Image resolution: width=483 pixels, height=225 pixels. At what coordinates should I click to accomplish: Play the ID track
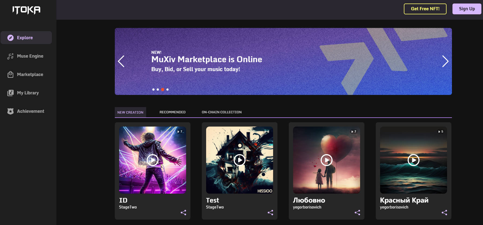[153, 160]
